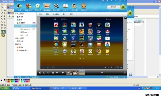This screenshot has height=97, width=161.
Task: Close the picture preview with the X
Action: coord(126,18)
